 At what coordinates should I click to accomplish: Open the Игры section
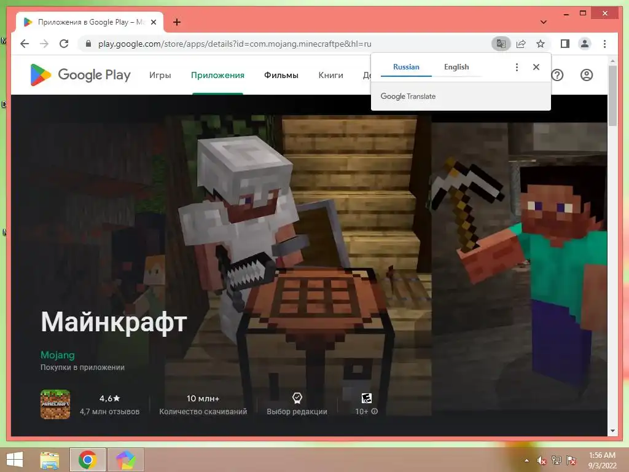[160, 75]
